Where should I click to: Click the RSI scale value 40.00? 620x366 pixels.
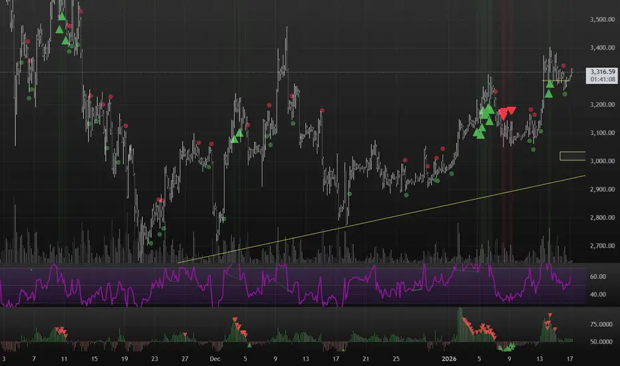coord(598,294)
